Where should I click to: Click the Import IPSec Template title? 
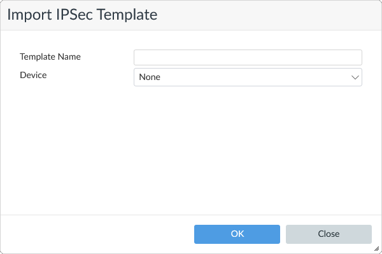click(82, 15)
